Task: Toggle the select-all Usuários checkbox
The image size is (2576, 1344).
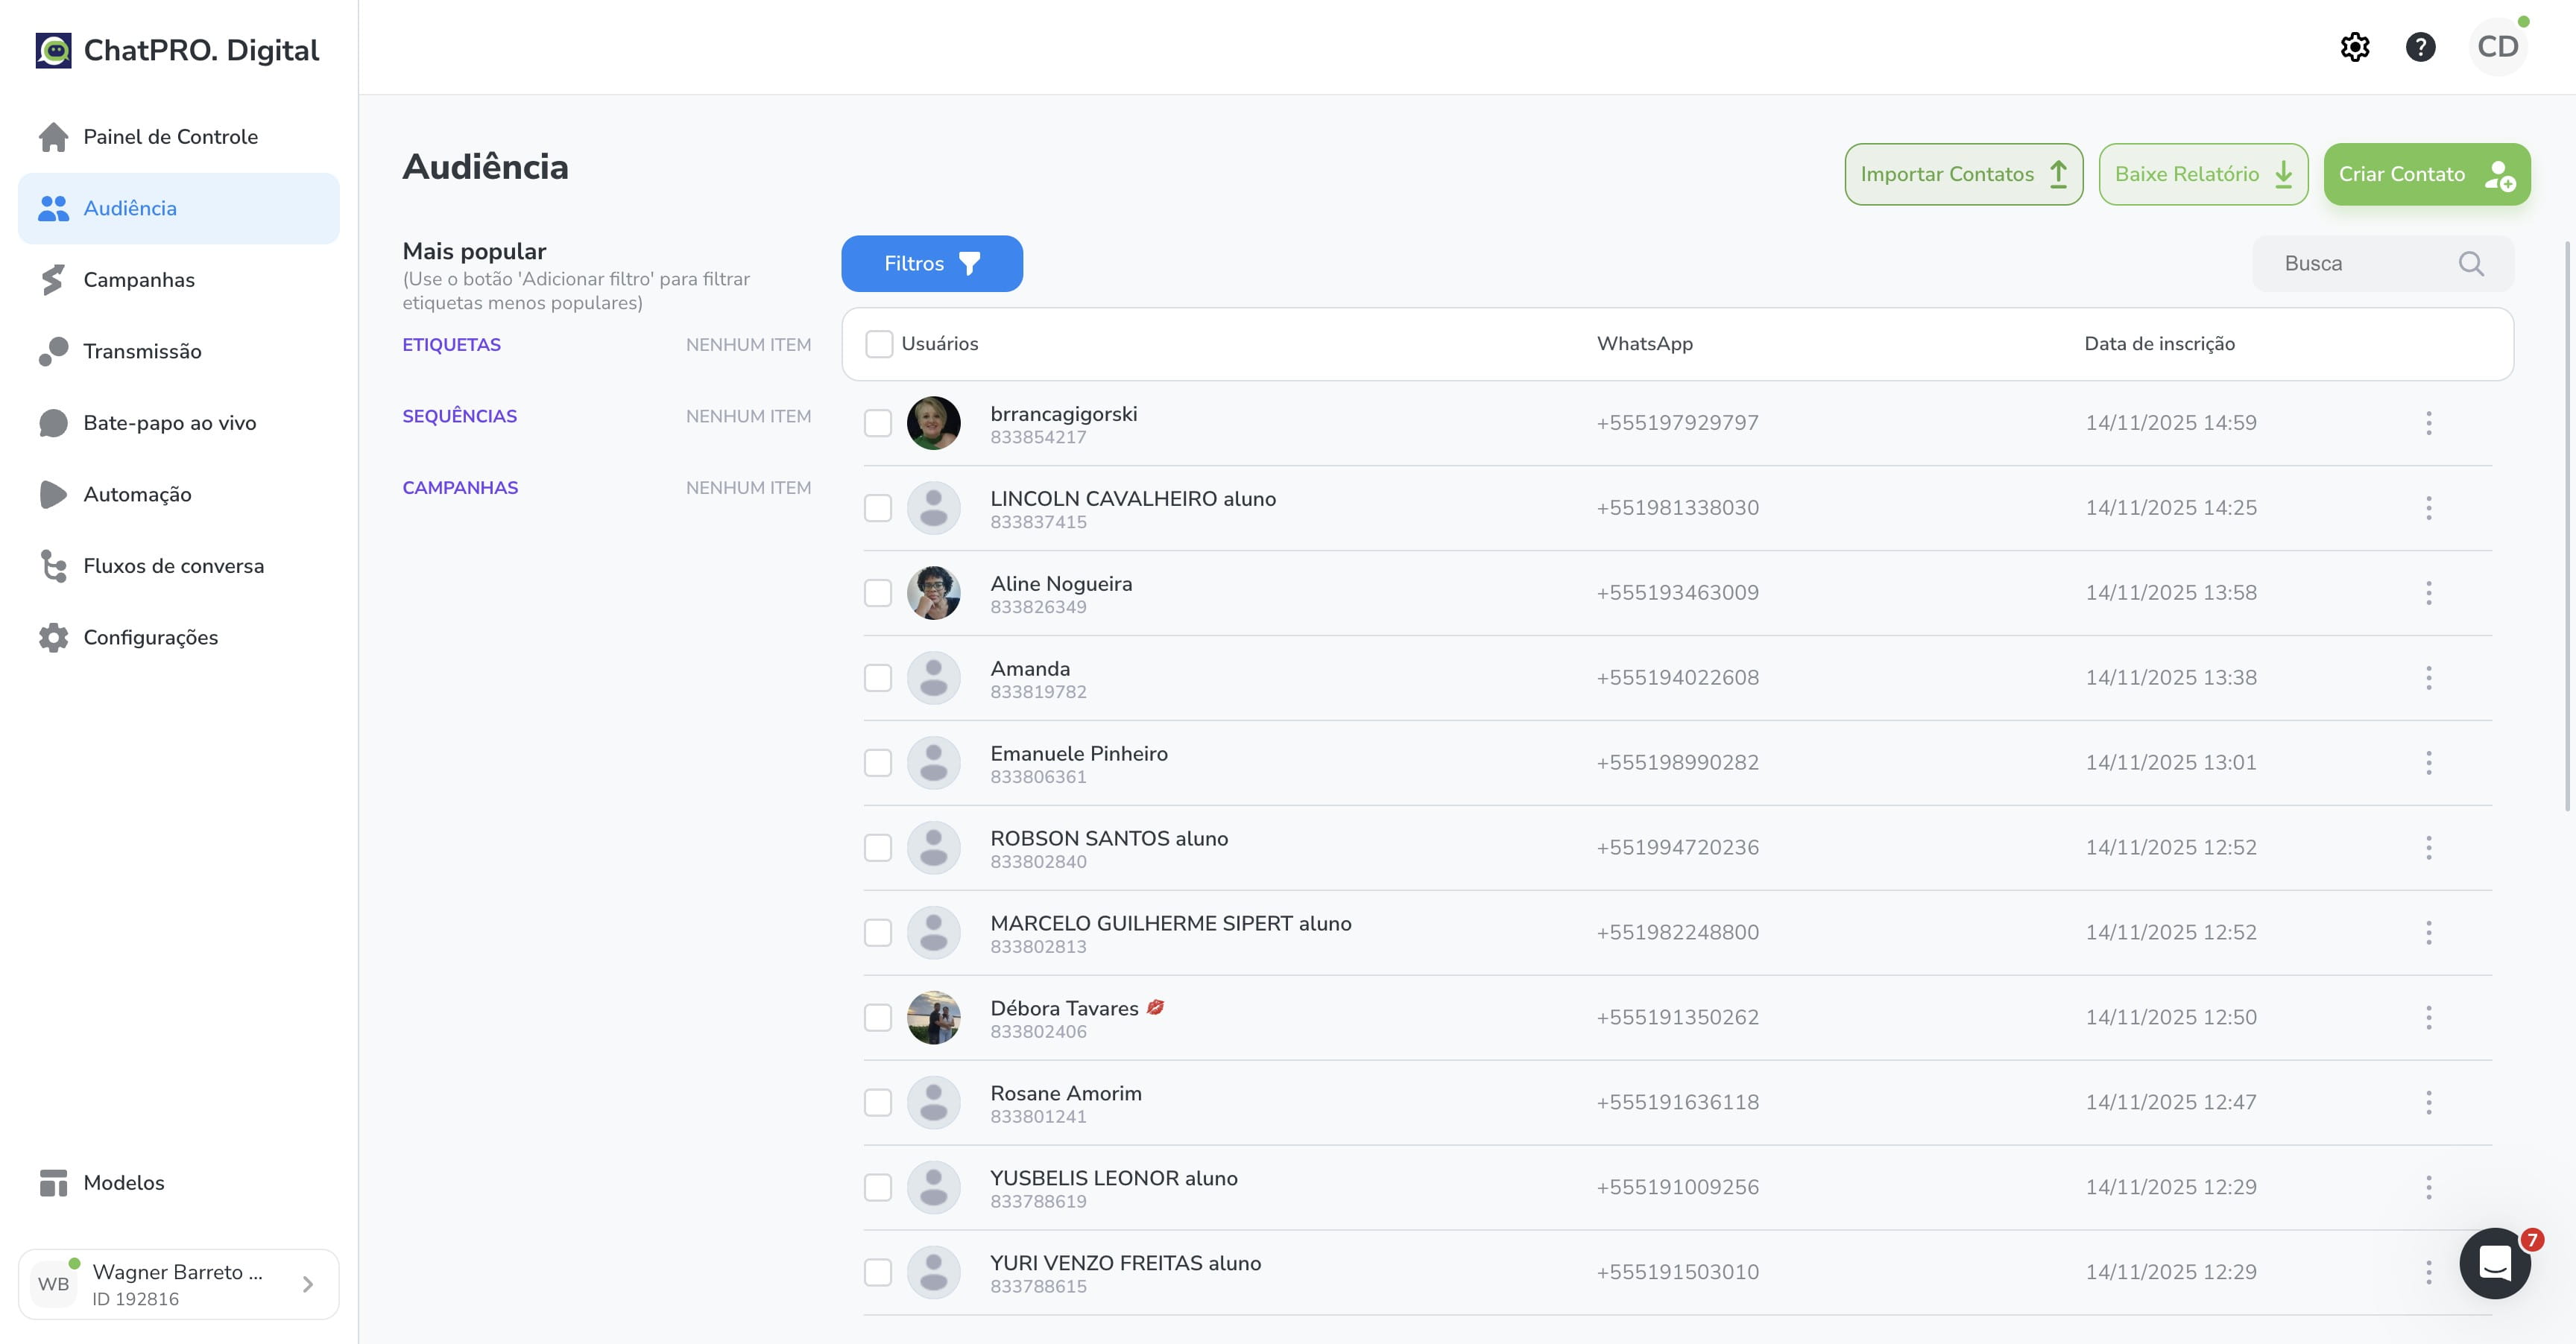Action: [879, 343]
